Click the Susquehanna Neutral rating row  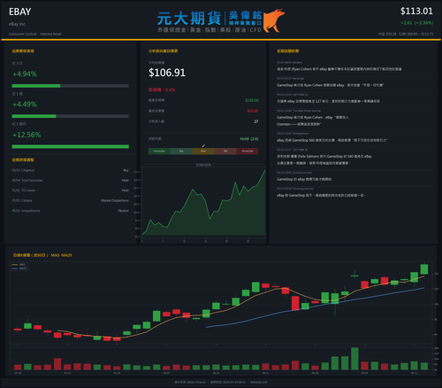70,211
